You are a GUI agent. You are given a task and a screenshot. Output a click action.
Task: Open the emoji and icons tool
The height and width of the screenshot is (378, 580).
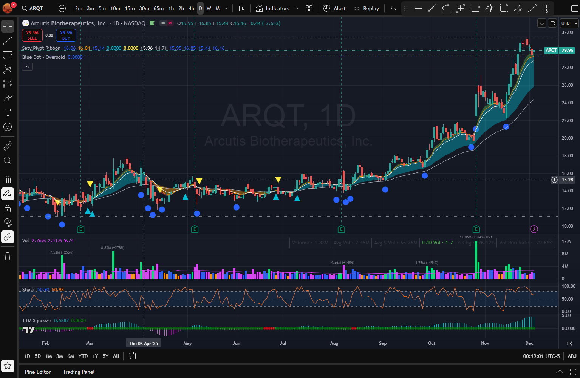coord(8,127)
